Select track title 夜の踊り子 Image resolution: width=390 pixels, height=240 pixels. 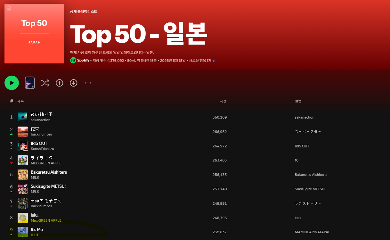(42, 114)
